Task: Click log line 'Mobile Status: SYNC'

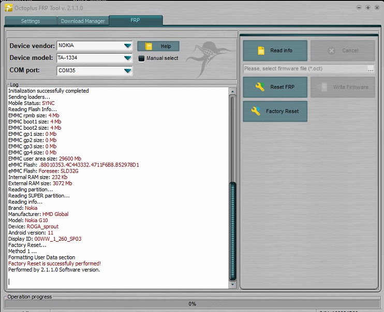Action: (x=32, y=103)
